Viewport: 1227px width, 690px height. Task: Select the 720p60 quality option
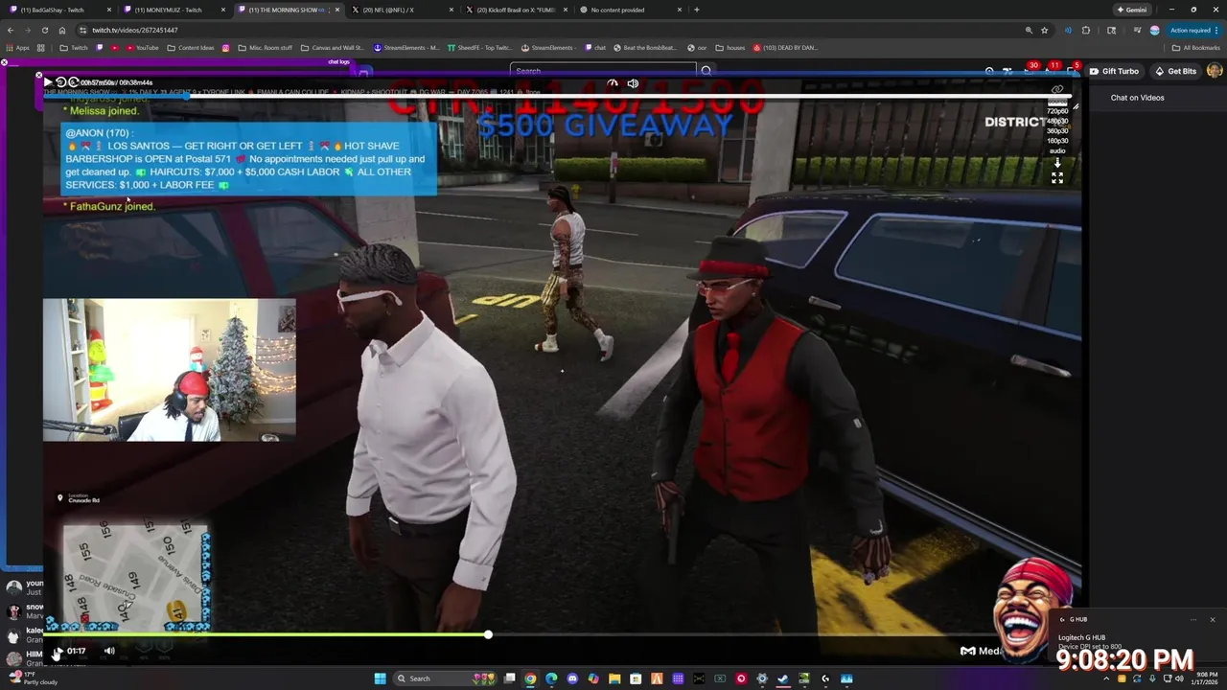coord(1057,111)
